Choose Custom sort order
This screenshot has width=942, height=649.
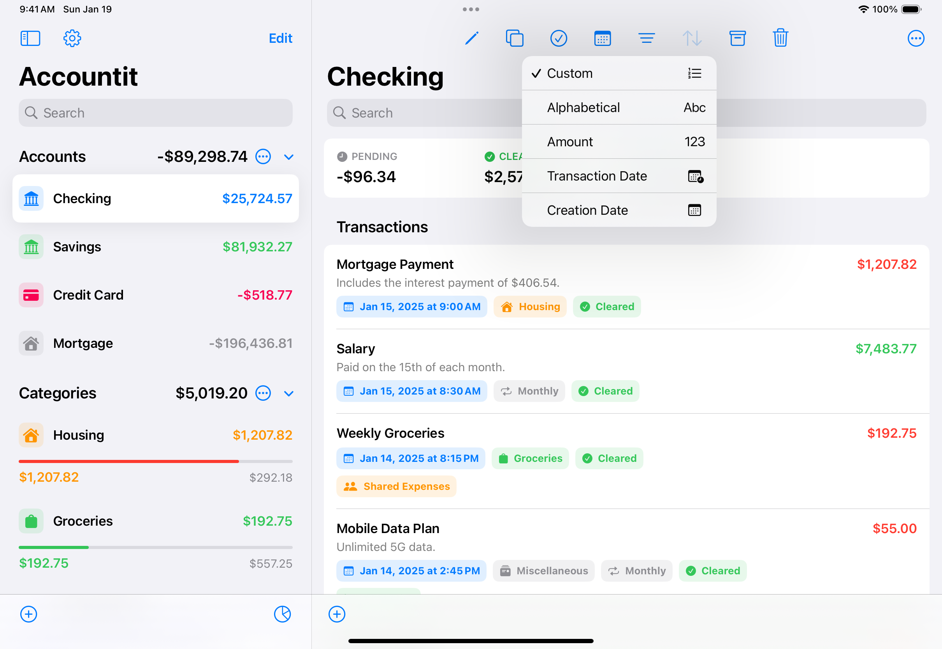pyautogui.click(x=619, y=73)
